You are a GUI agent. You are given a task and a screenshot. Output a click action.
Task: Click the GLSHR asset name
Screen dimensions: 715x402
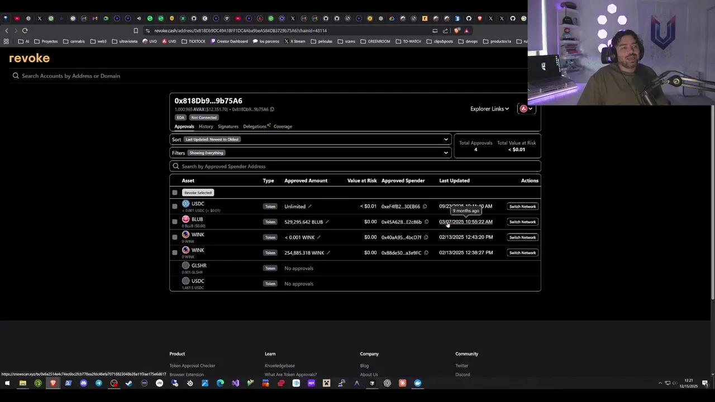click(199, 266)
